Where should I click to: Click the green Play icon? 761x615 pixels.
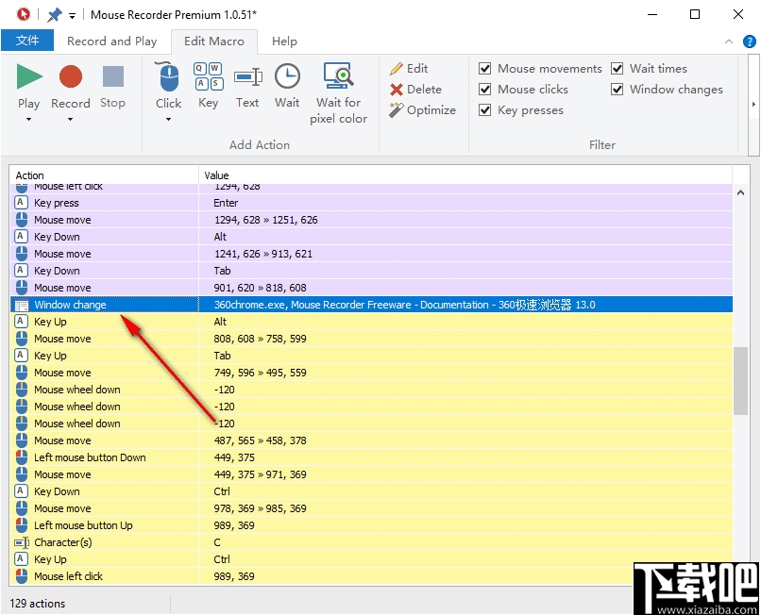(x=29, y=76)
